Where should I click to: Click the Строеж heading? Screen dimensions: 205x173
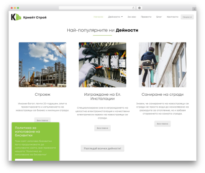click(x=43, y=94)
